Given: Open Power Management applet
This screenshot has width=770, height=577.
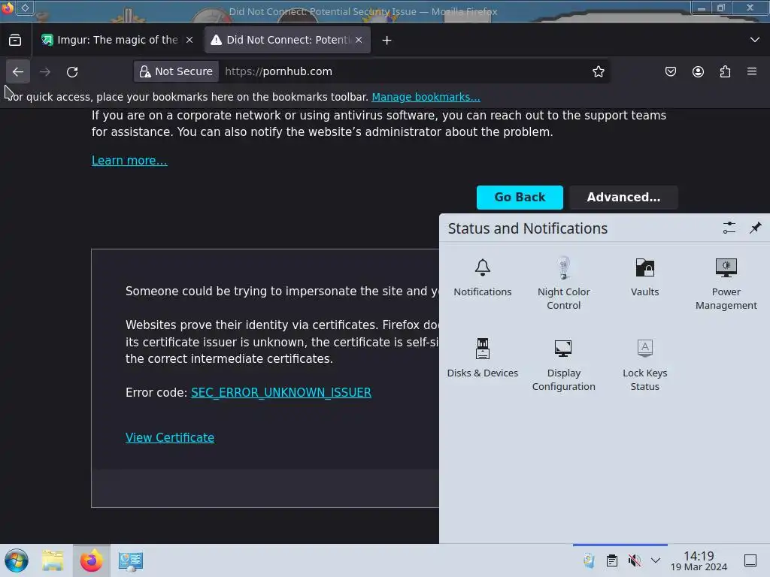Looking at the screenshot, I should 726,283.
